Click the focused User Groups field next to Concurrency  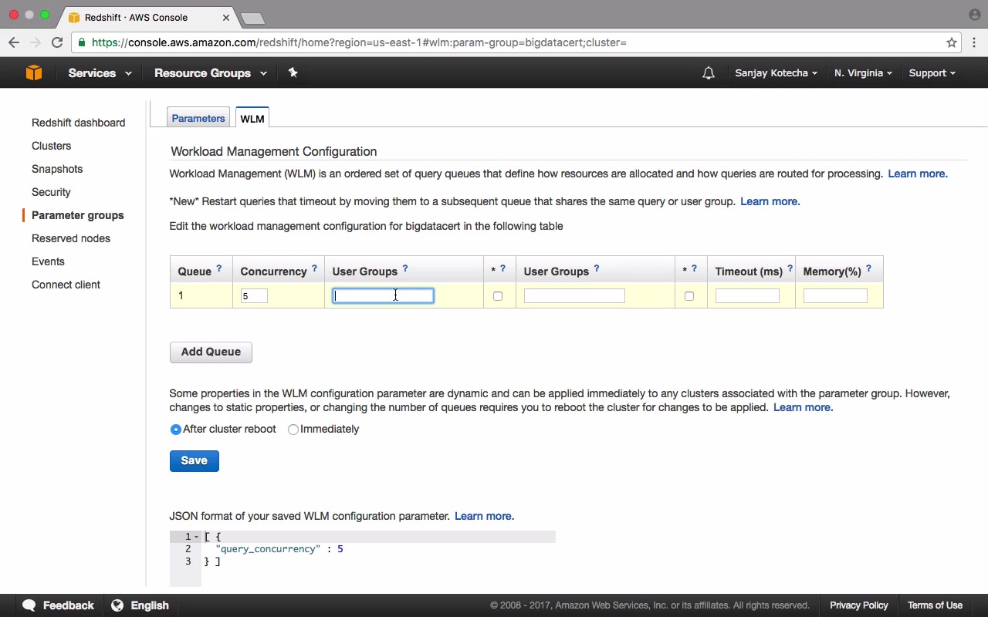(x=383, y=296)
